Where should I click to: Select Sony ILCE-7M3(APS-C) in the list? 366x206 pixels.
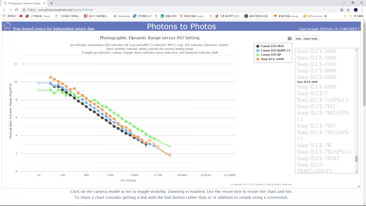coord(323,135)
